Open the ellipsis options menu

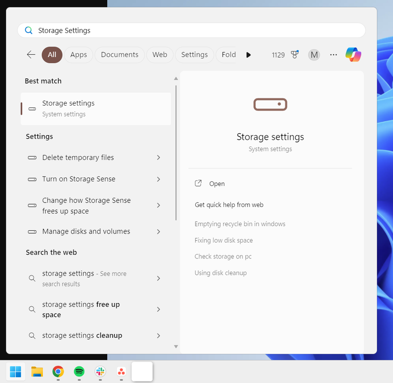coord(333,54)
